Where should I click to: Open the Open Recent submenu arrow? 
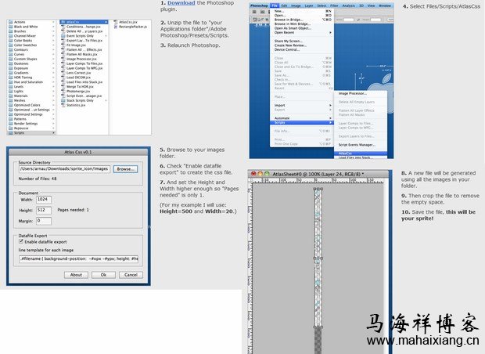330,33
